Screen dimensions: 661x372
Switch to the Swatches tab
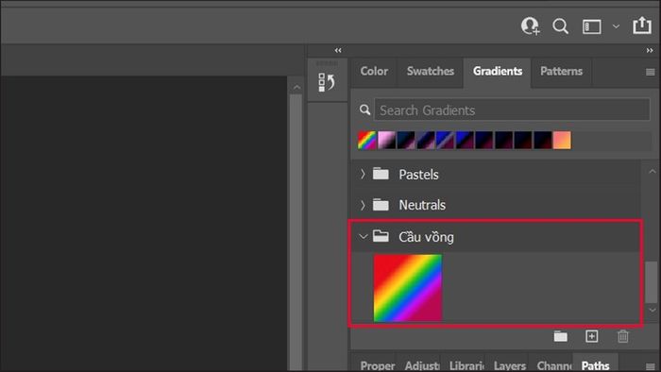tap(431, 71)
